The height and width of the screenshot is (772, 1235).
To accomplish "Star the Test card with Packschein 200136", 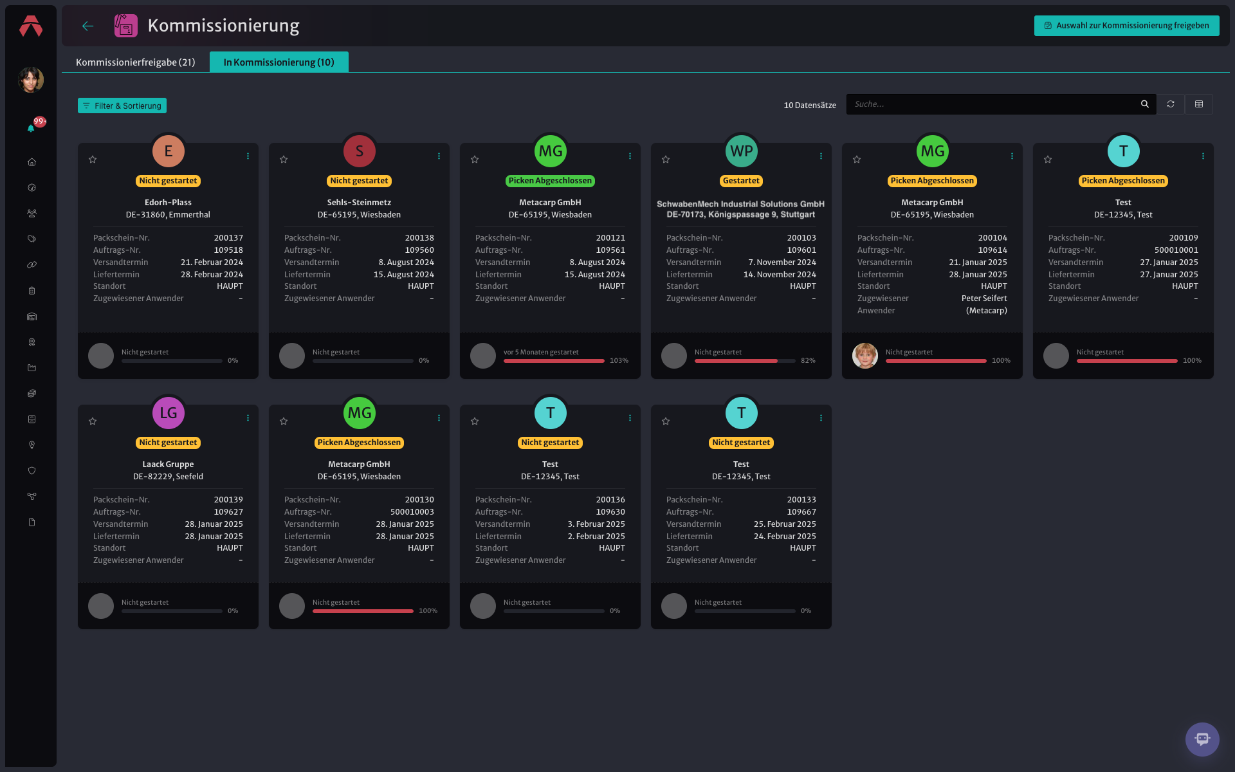I will tap(475, 421).
